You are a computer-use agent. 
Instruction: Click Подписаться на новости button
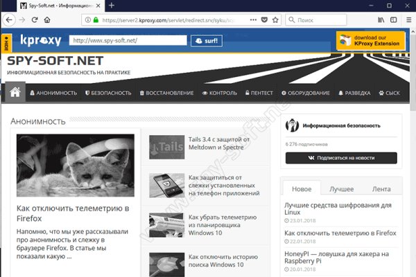pos(341,158)
